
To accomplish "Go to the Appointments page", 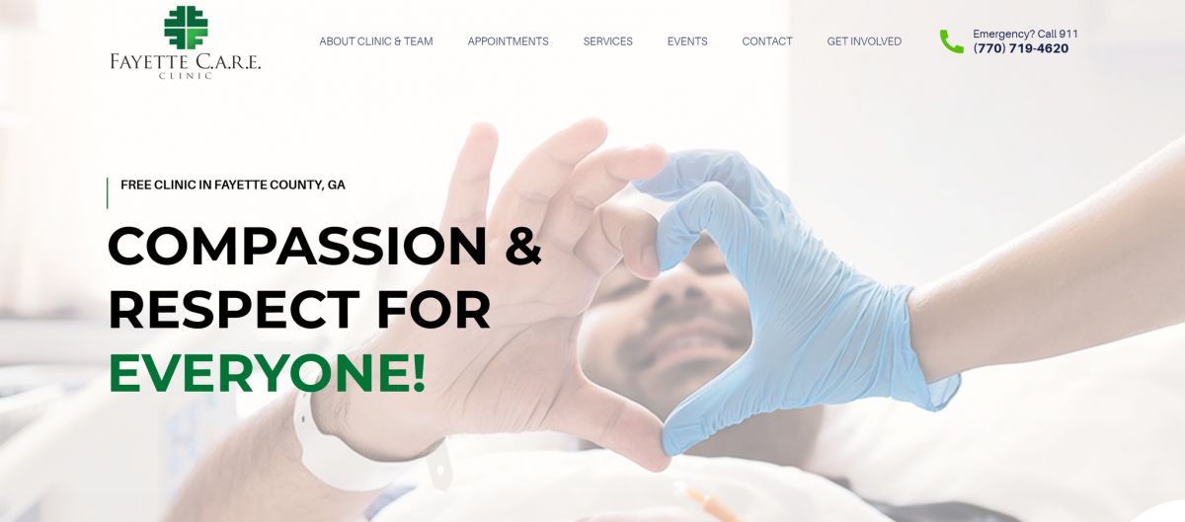I will tap(509, 41).
